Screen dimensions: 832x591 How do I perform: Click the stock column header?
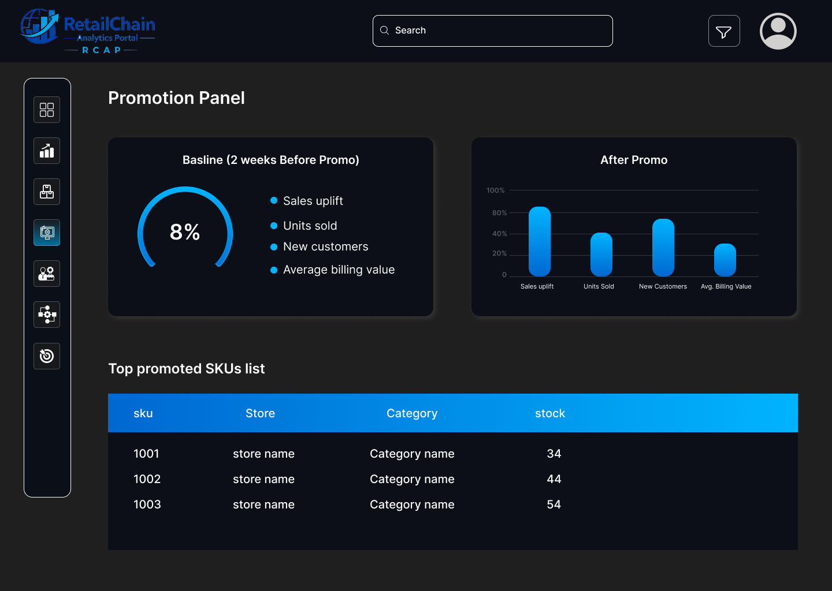coord(549,413)
